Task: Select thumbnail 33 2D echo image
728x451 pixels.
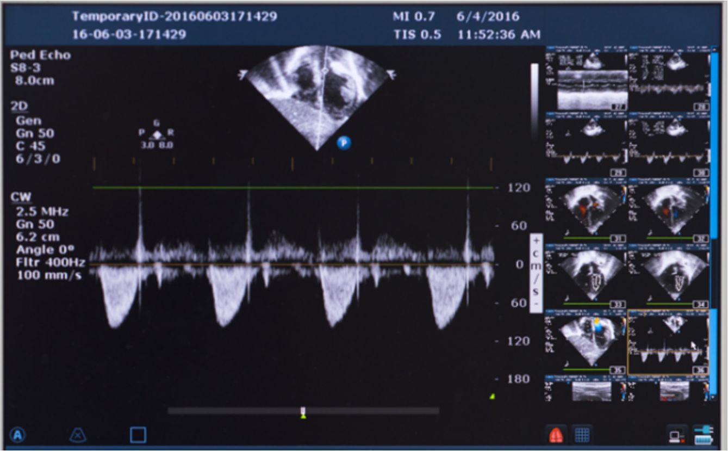Action: 586,275
